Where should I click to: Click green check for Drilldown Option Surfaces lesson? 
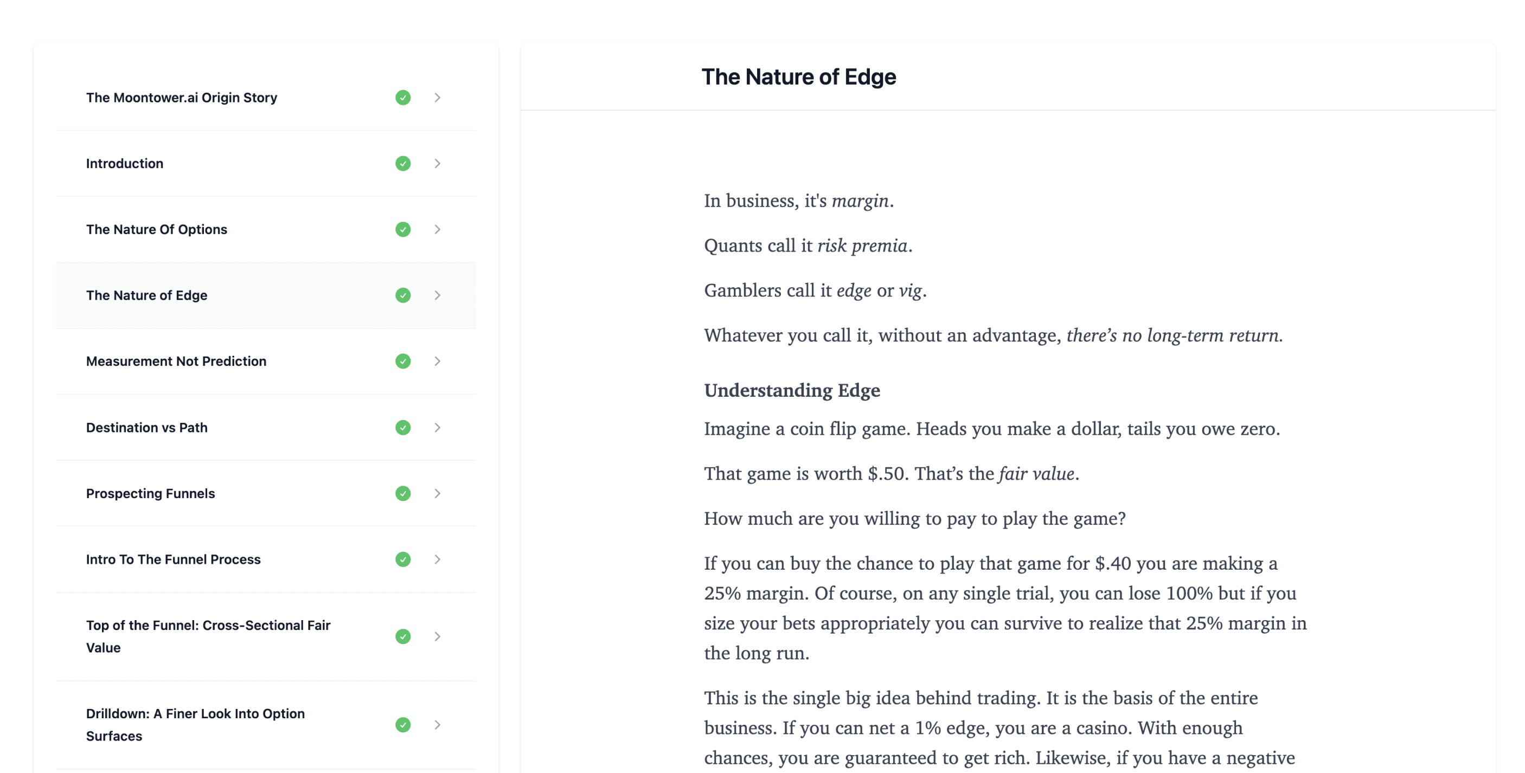point(403,724)
